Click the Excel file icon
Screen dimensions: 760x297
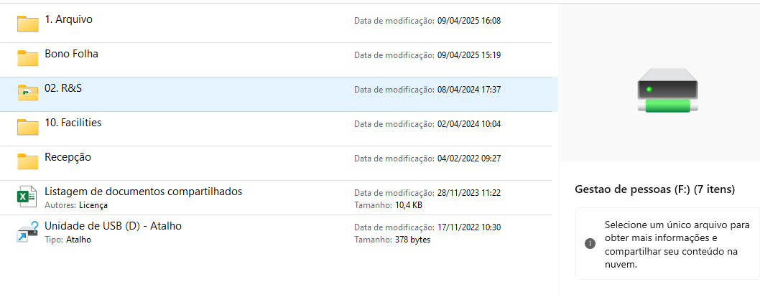(27, 197)
